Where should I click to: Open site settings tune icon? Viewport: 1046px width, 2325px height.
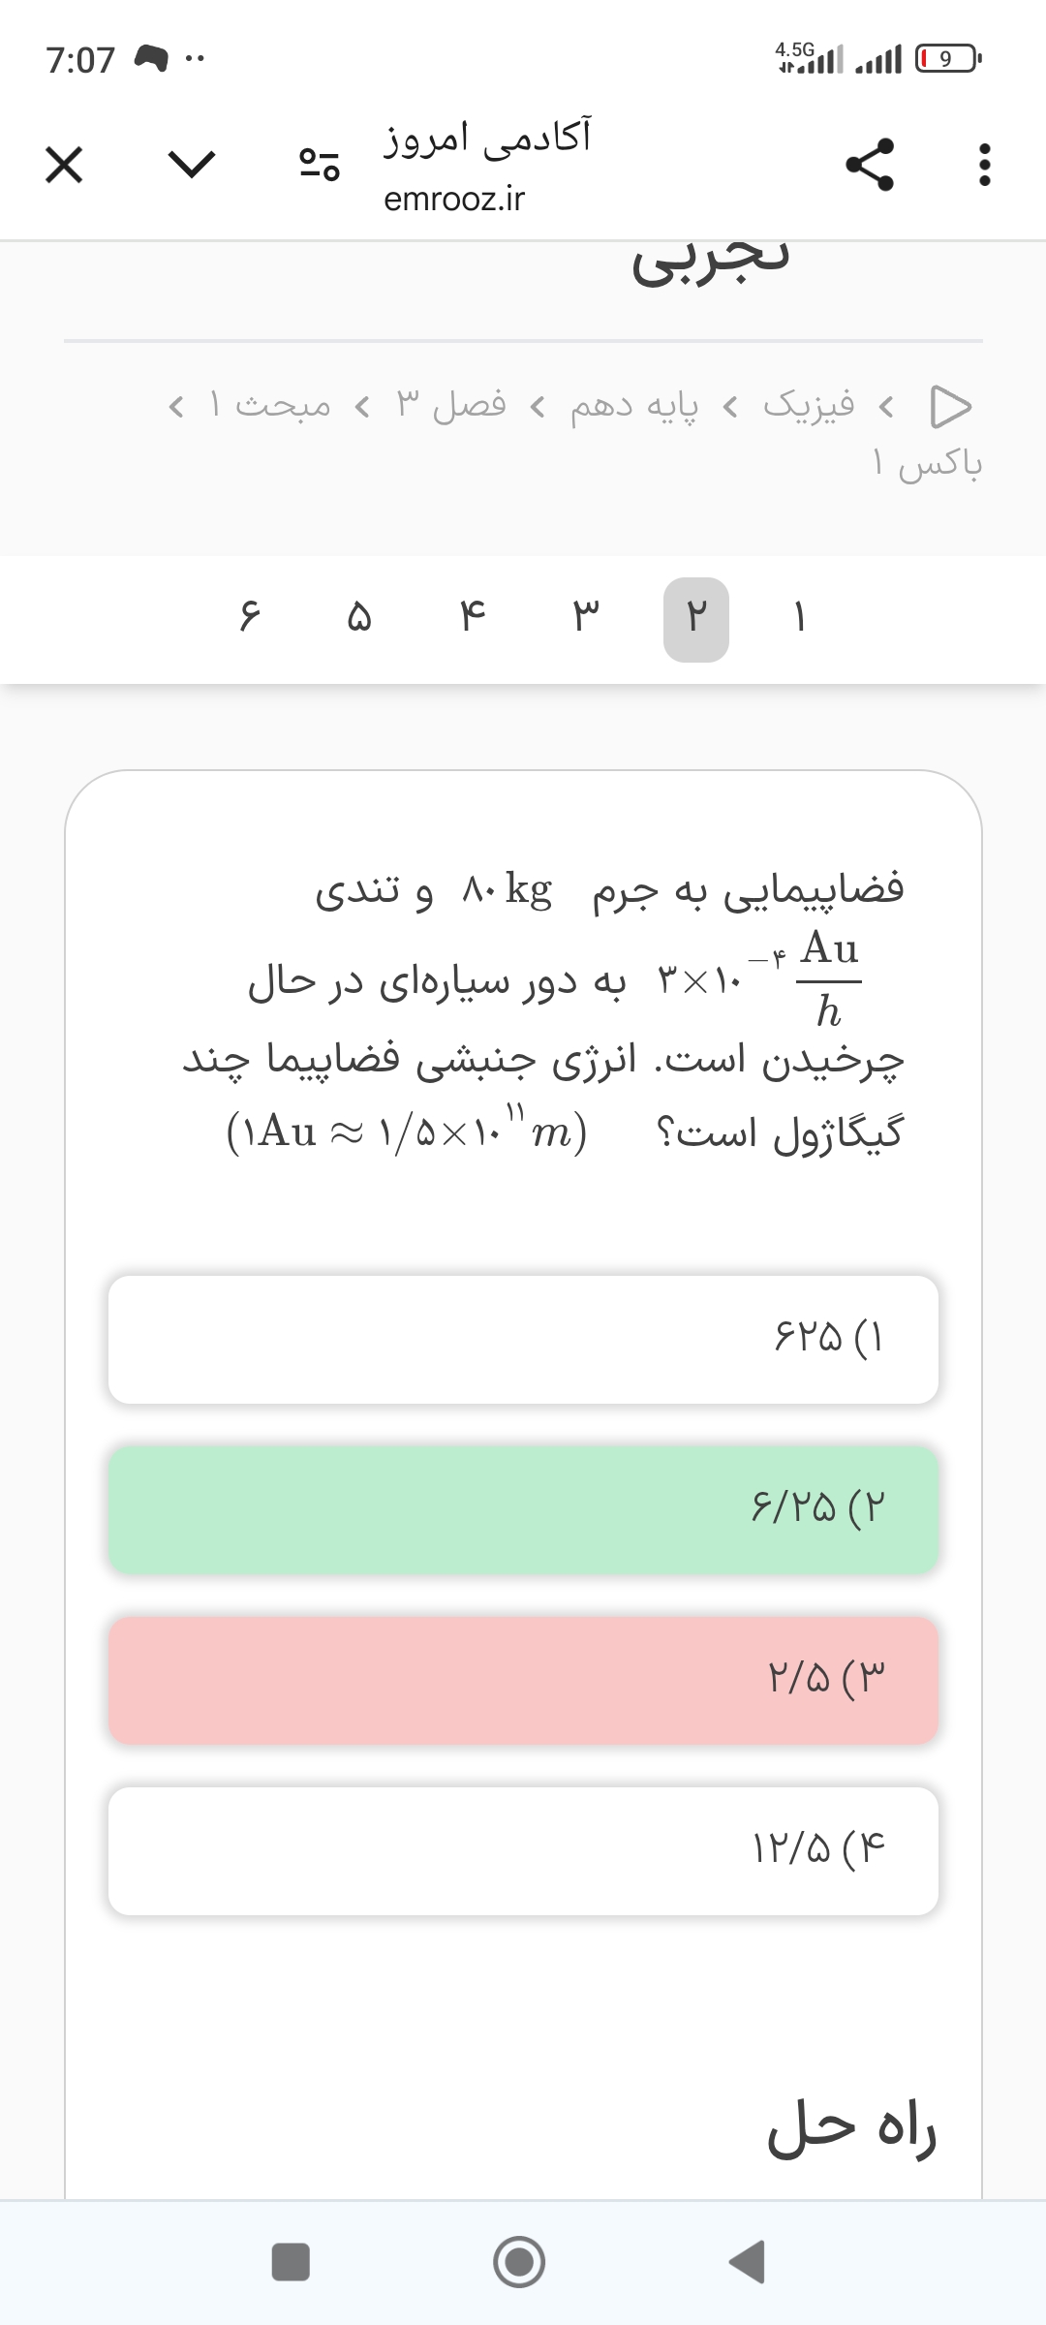(x=319, y=166)
